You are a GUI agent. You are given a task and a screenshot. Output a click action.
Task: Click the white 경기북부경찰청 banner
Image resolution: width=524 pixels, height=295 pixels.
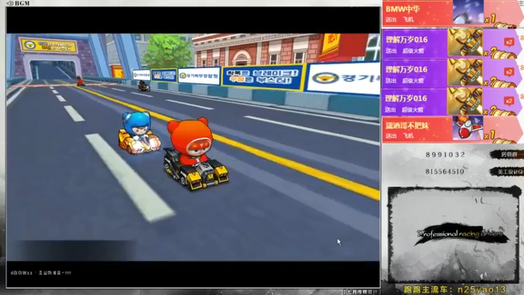pyautogui.click(x=199, y=76)
